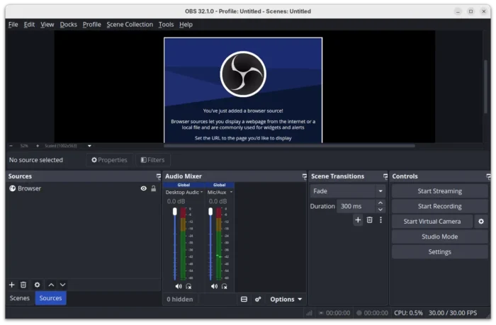Open advanced audio properties gears icon

tap(258, 300)
